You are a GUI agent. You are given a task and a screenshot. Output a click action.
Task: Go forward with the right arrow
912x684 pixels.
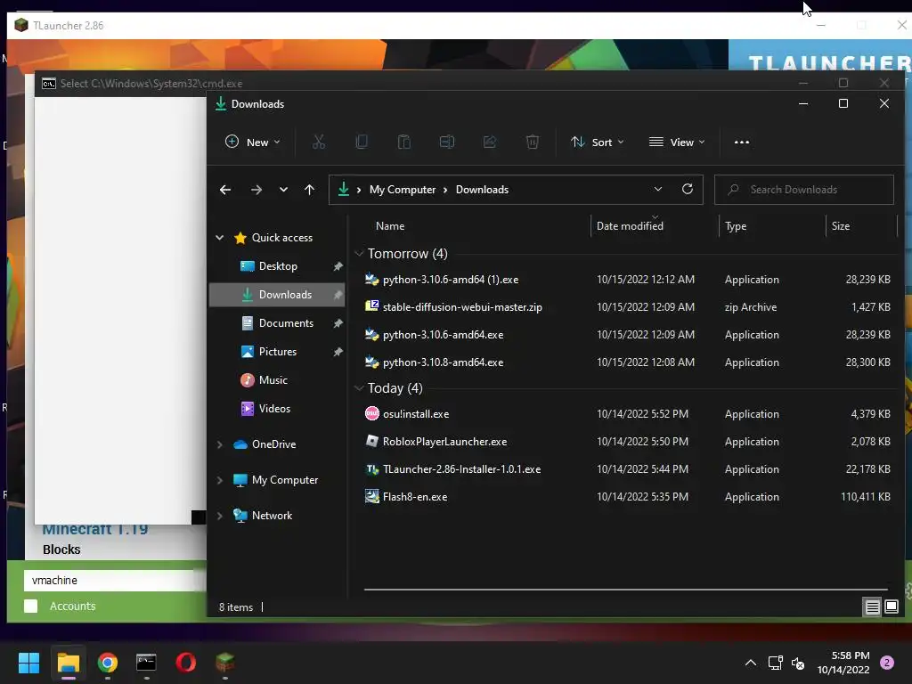(256, 190)
